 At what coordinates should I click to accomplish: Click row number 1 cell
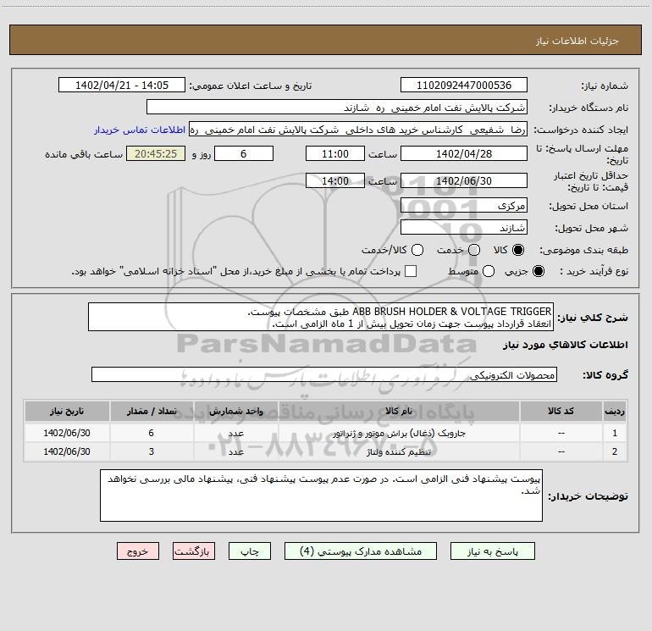(x=615, y=433)
